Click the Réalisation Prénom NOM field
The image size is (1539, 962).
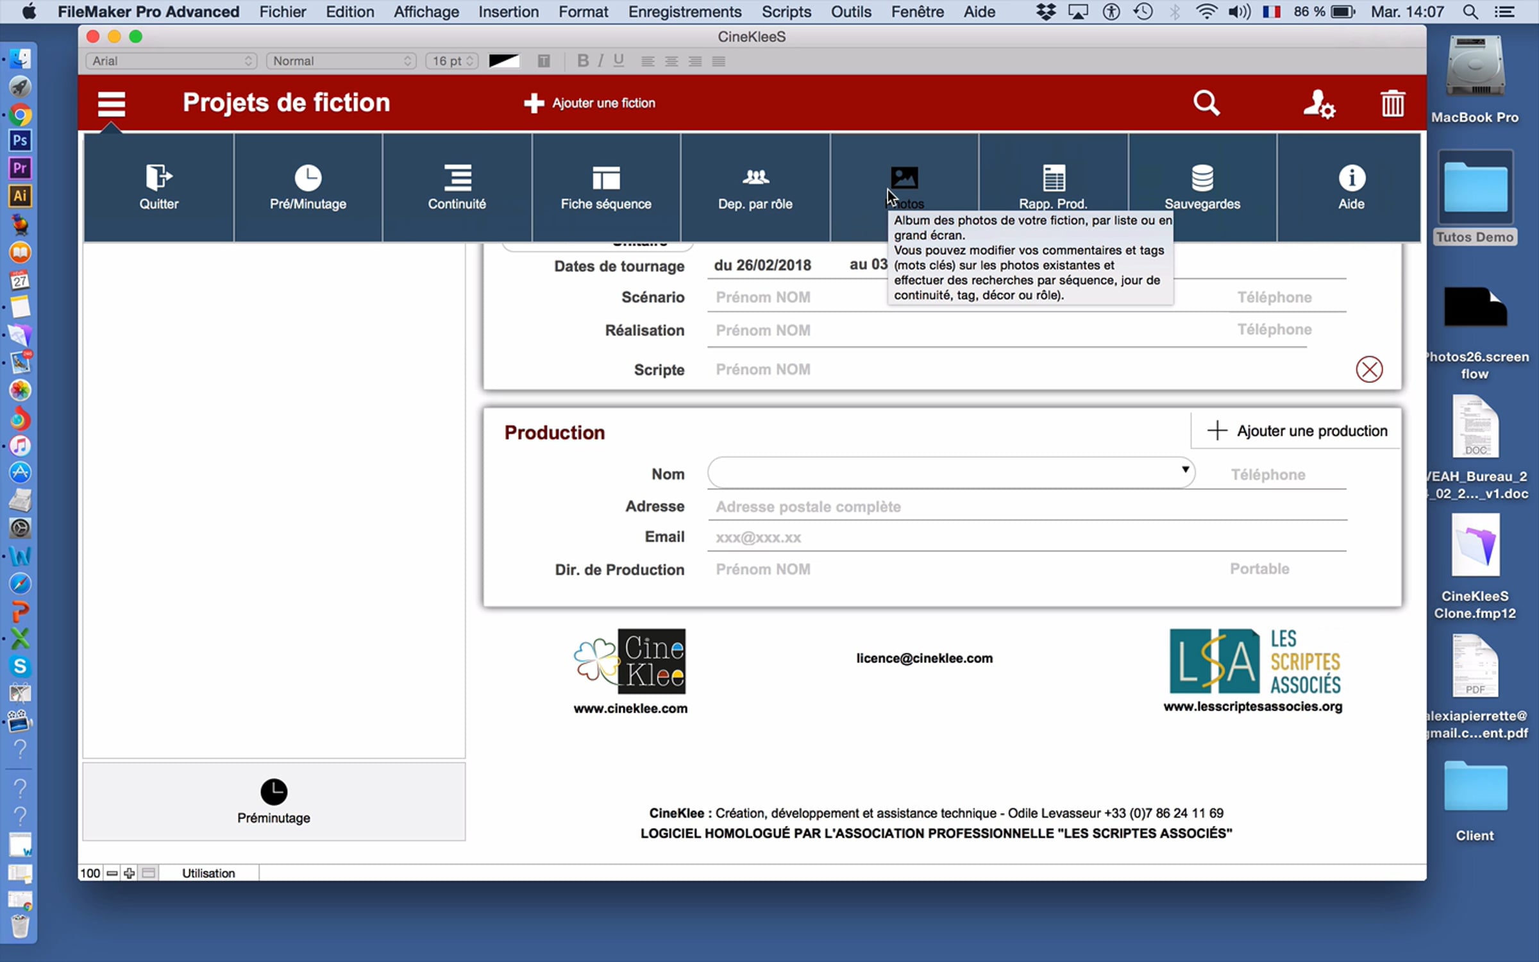point(963,330)
